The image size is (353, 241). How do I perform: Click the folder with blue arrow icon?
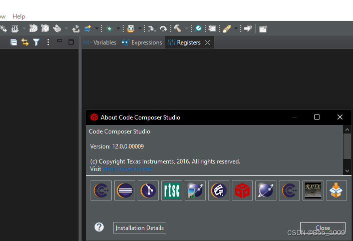click(131, 28)
